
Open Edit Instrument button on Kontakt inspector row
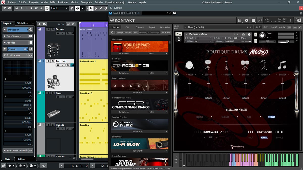[31, 49]
